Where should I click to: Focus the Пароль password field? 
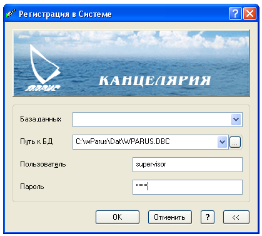[188, 187]
